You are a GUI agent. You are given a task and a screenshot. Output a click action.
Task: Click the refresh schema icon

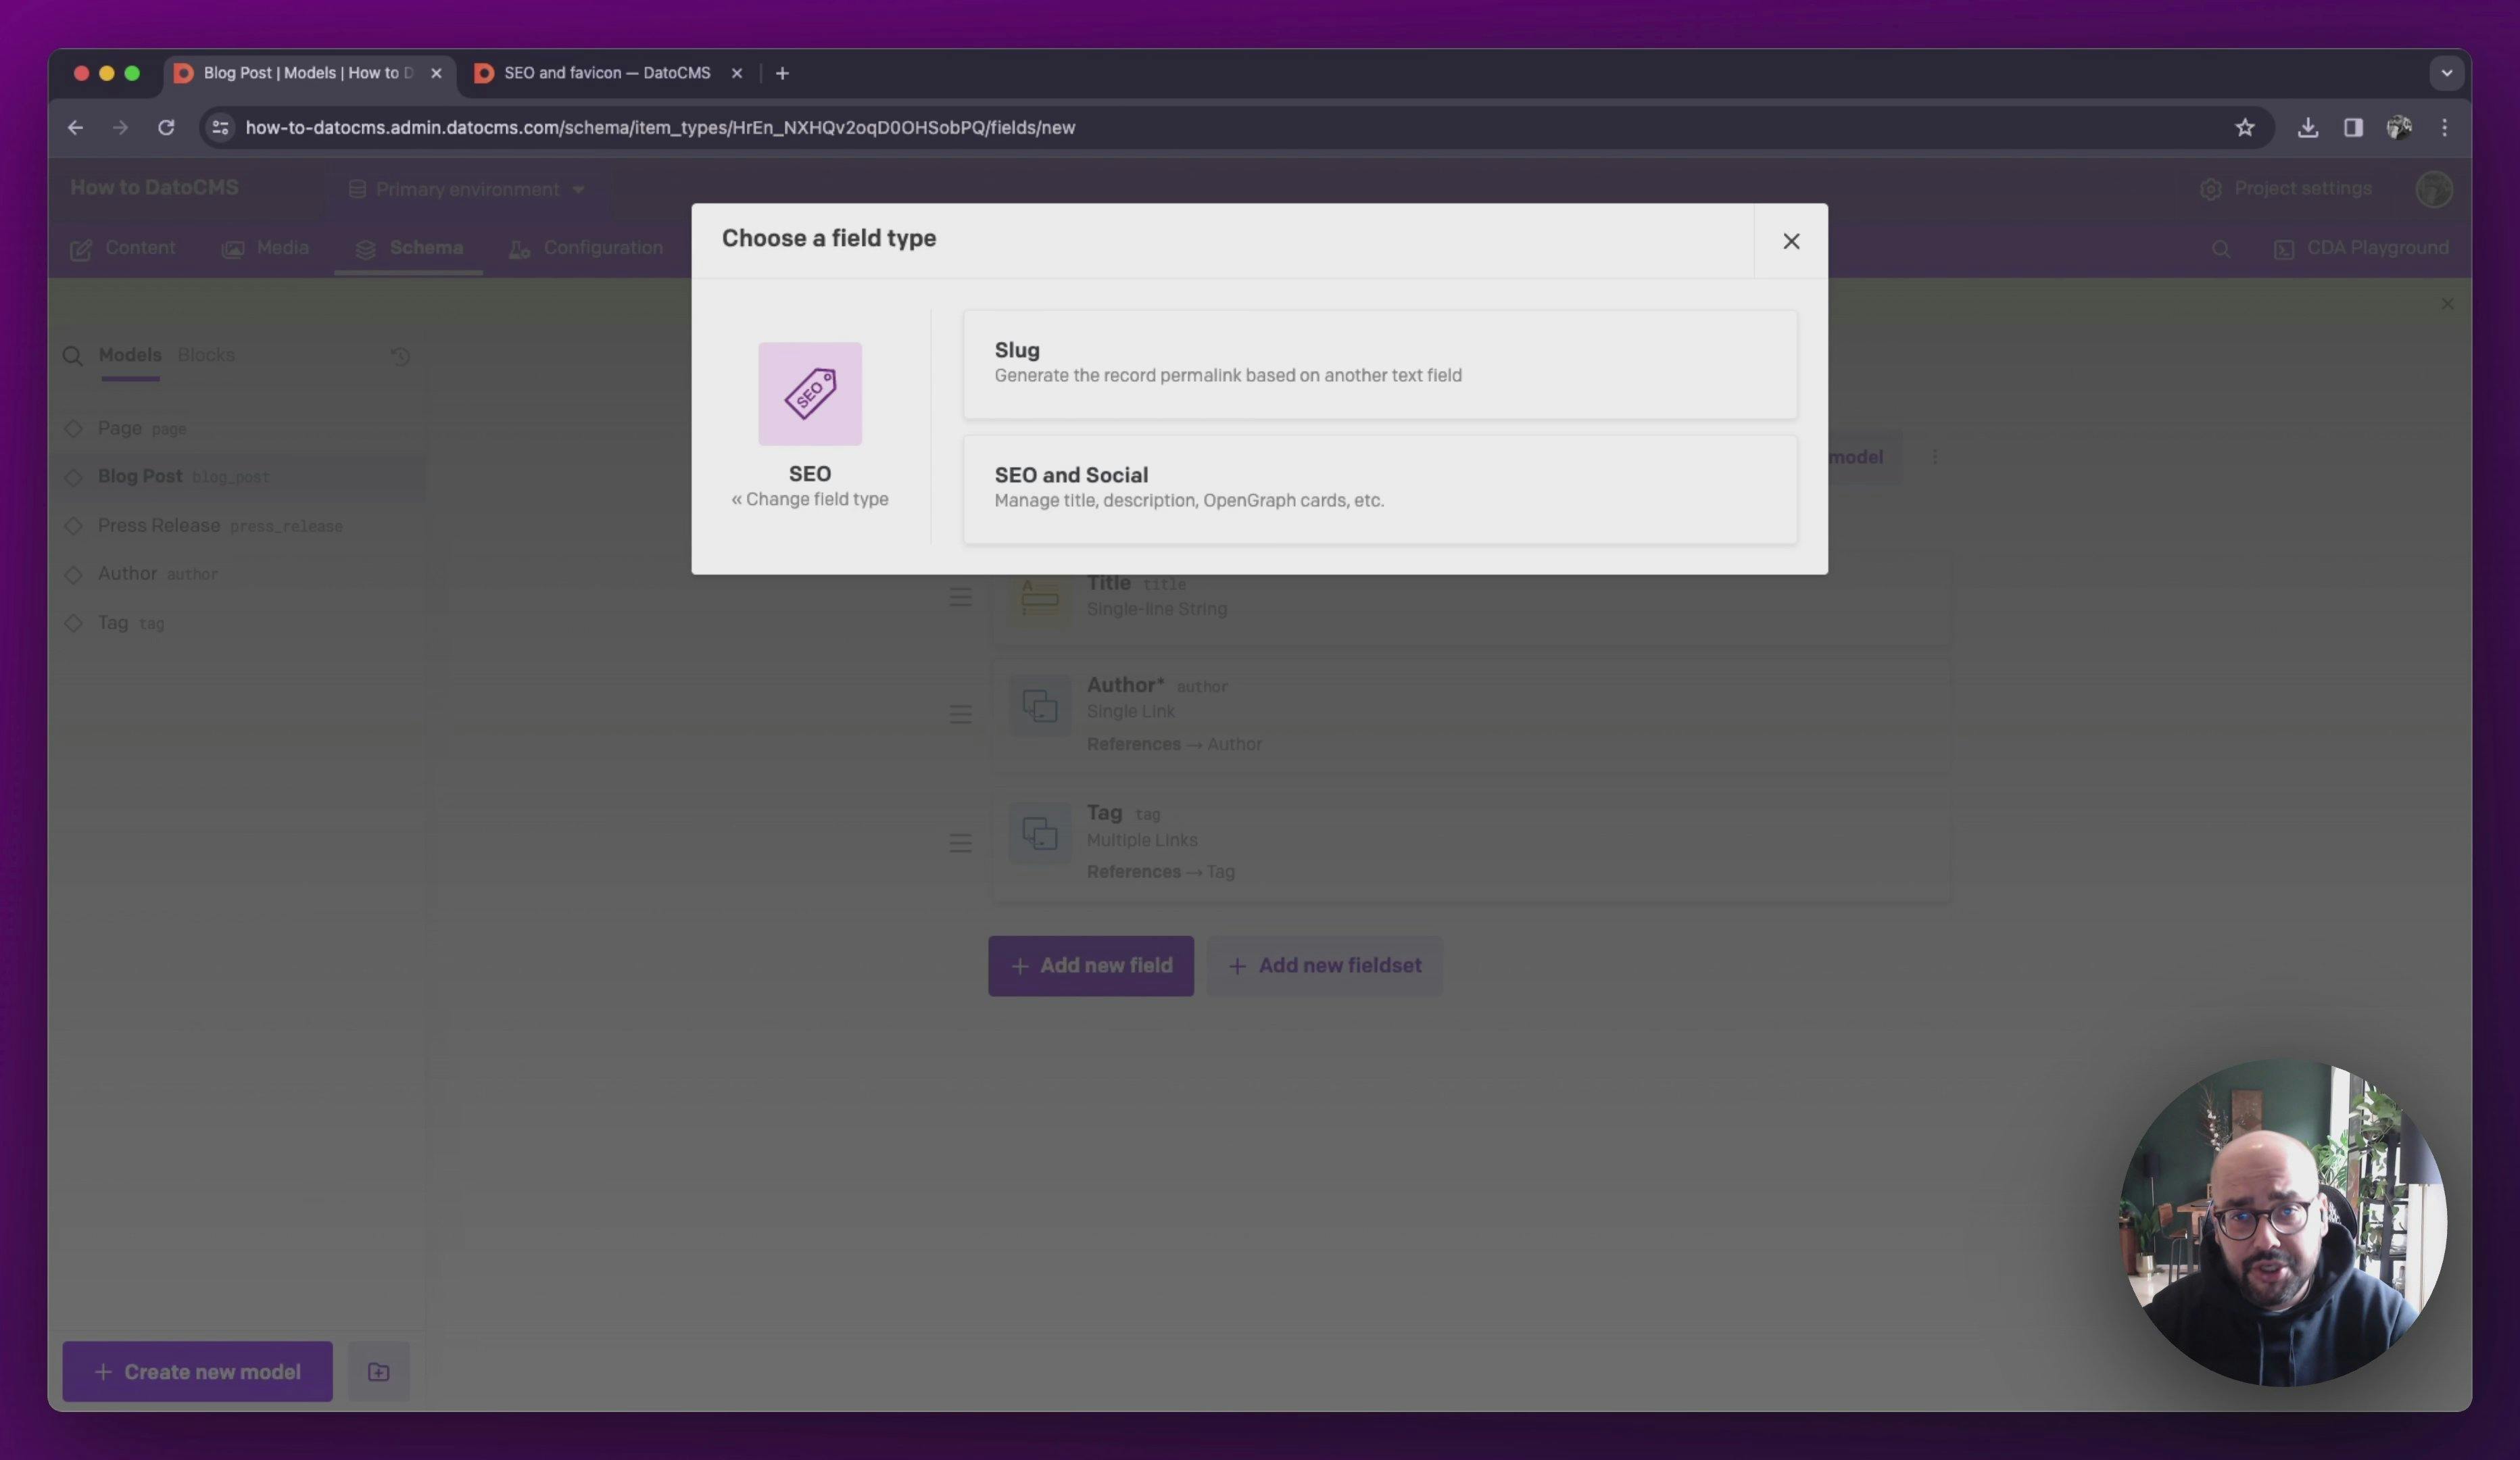point(399,355)
